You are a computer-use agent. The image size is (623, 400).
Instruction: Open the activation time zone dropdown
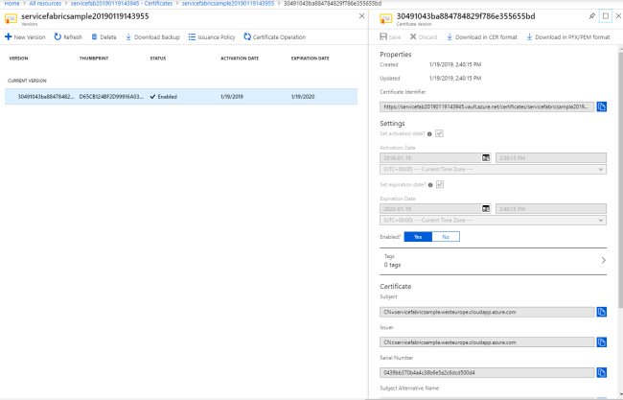tap(493, 170)
